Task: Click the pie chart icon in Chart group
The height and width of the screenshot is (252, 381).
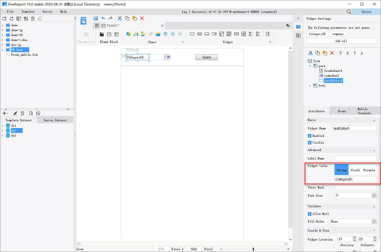Action: click(x=129, y=34)
